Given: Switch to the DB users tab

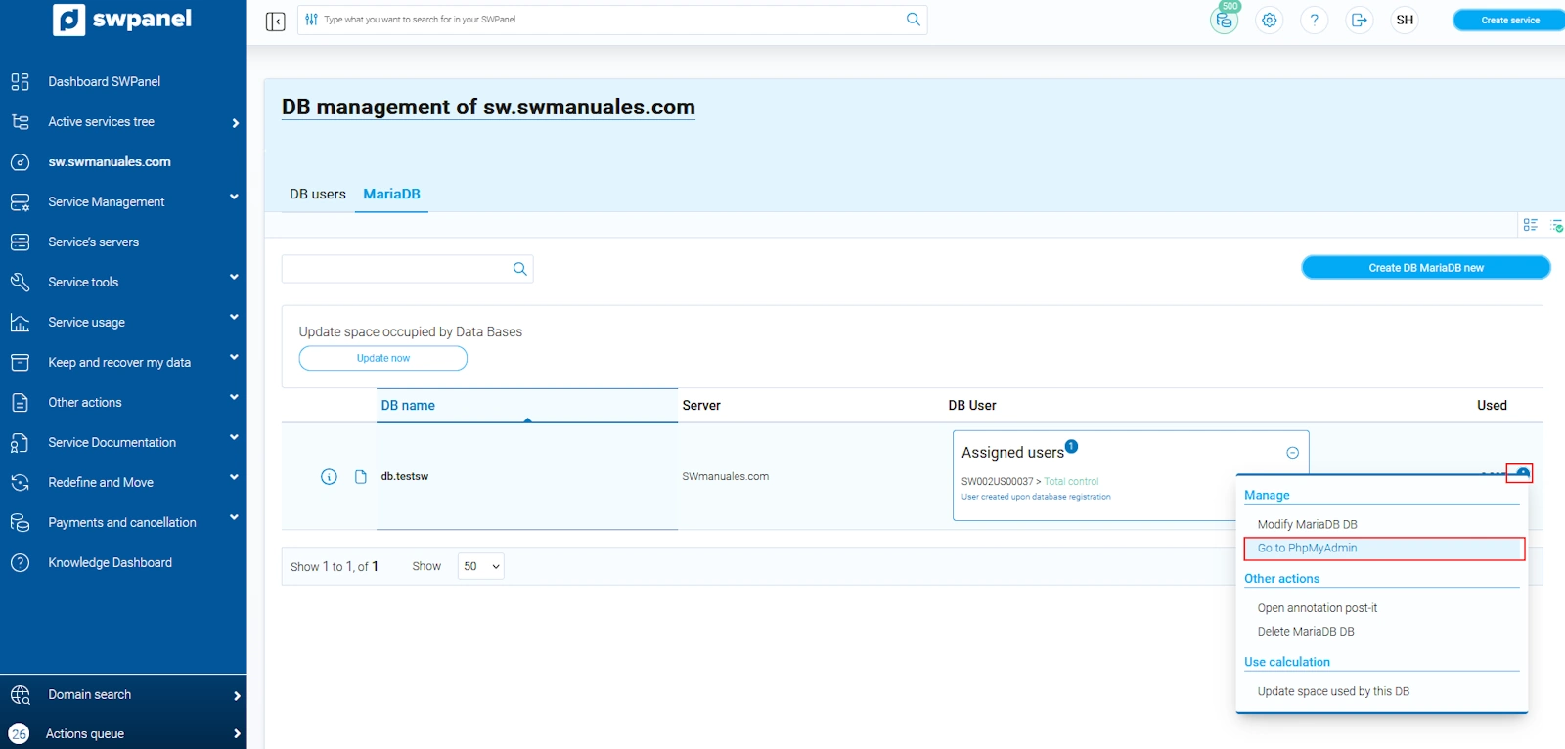Looking at the screenshot, I should point(317,195).
